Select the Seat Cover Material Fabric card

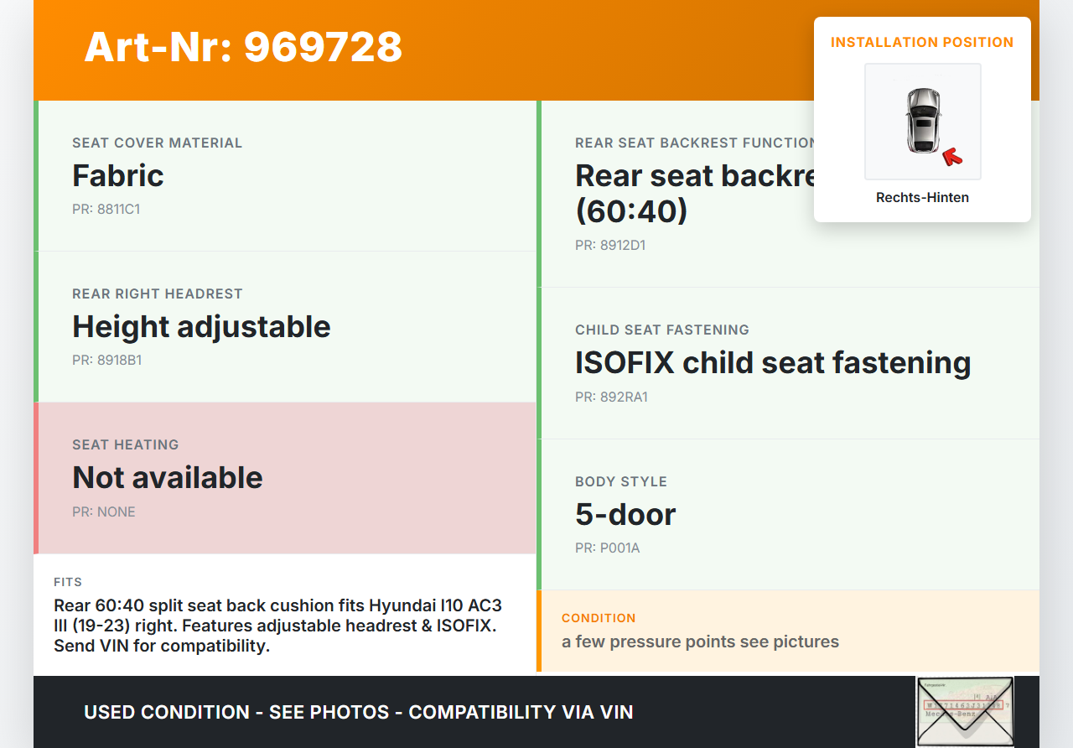click(x=285, y=176)
